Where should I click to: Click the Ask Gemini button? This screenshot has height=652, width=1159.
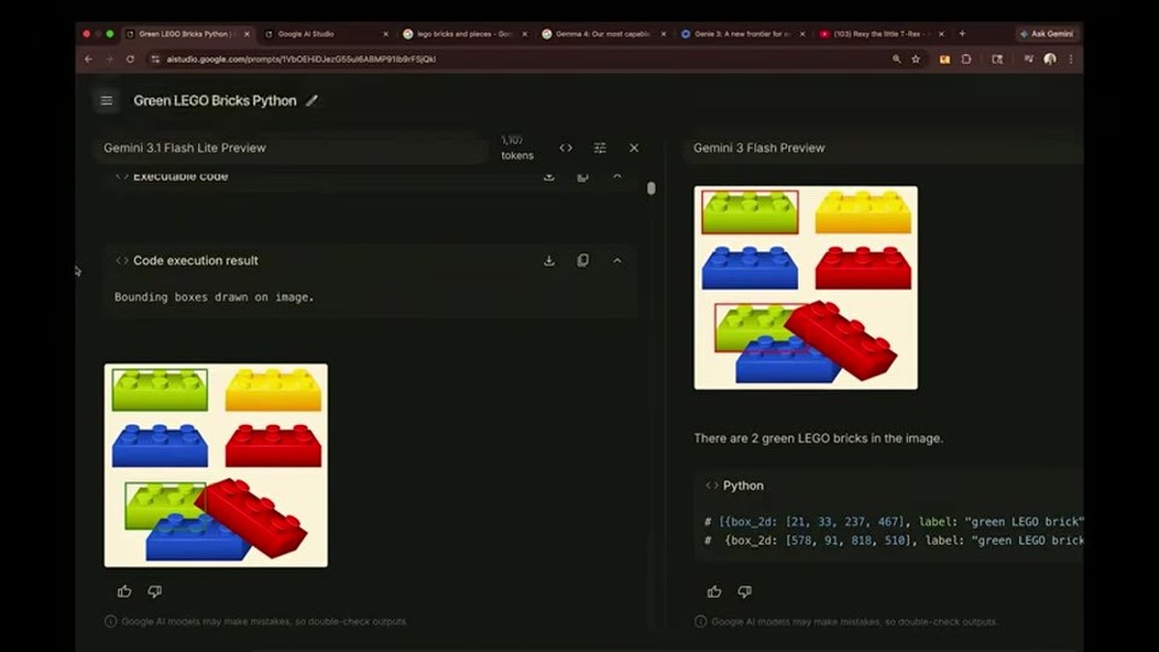[1046, 34]
